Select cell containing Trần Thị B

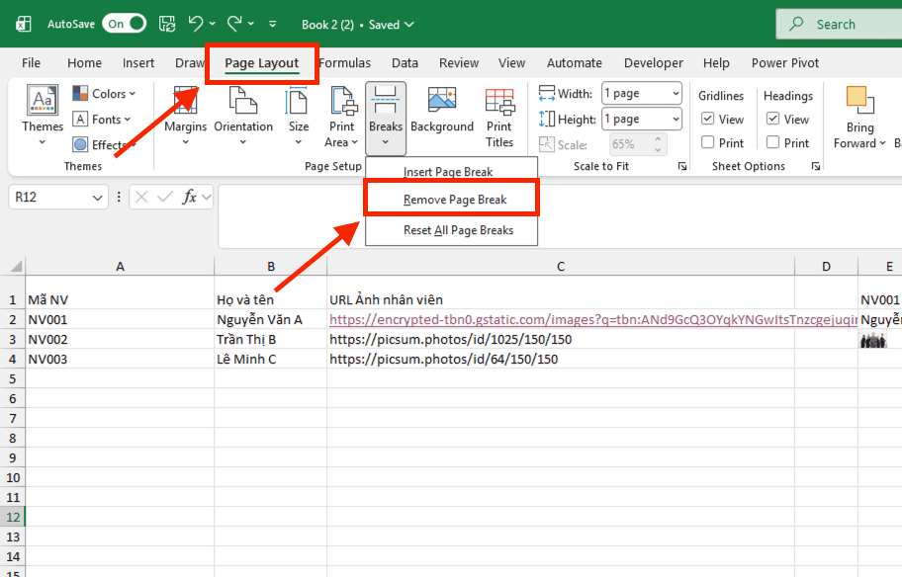[270, 339]
